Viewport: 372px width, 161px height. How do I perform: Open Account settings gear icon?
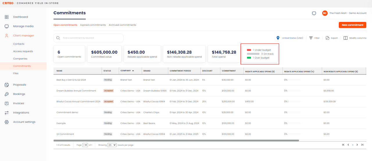click(7, 122)
